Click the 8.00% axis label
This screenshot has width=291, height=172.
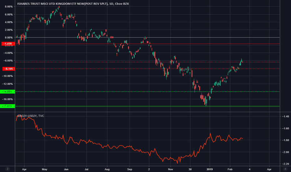coord(9,7)
